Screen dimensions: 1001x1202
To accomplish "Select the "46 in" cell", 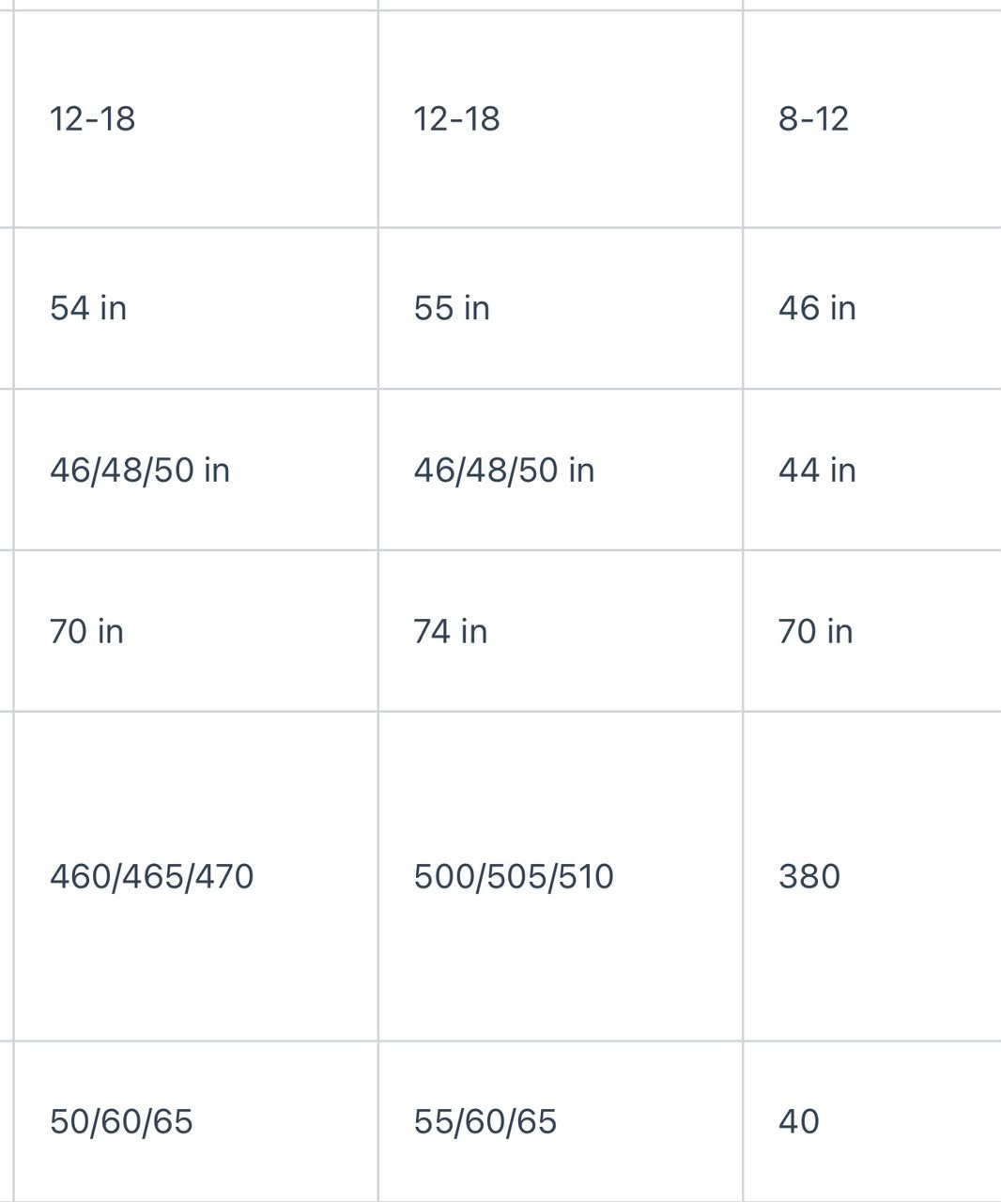I will pyautogui.click(x=872, y=308).
